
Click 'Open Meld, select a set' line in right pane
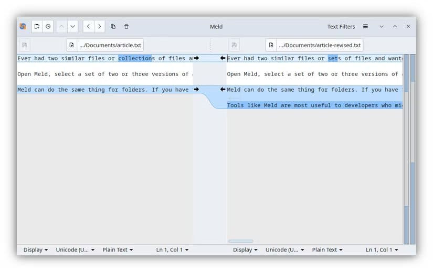[314, 74]
